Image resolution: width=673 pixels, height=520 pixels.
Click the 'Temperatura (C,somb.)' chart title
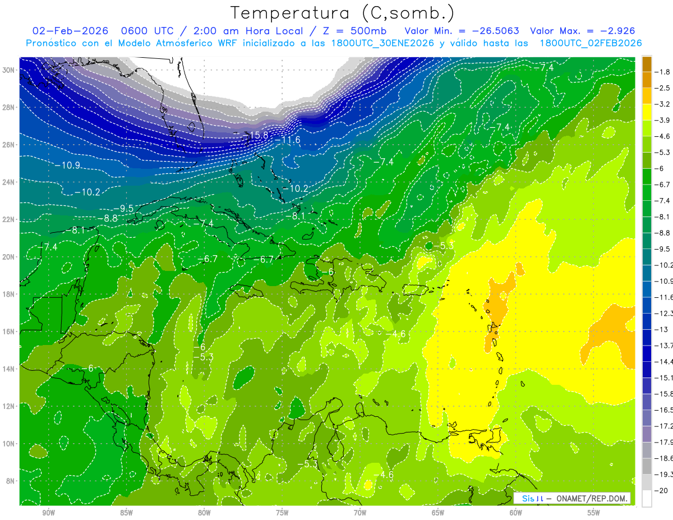pyautogui.click(x=343, y=13)
